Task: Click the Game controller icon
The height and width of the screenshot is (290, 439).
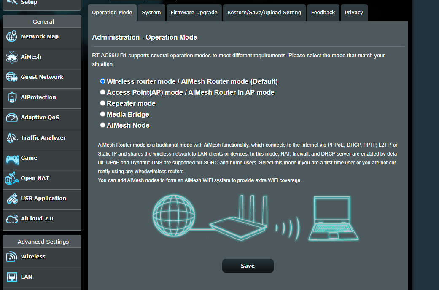Action: (x=13, y=160)
